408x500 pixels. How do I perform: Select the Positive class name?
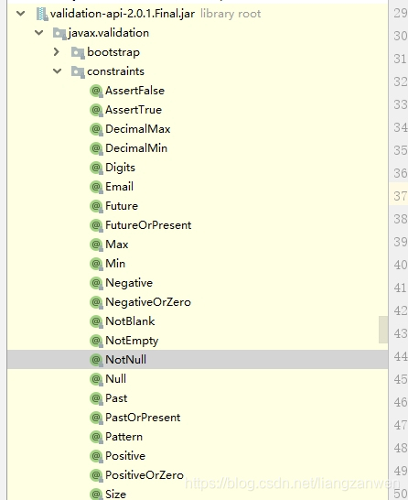click(125, 456)
